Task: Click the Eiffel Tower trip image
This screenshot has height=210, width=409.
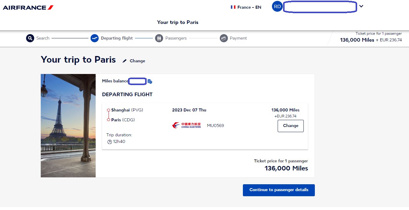Action: point(68,126)
